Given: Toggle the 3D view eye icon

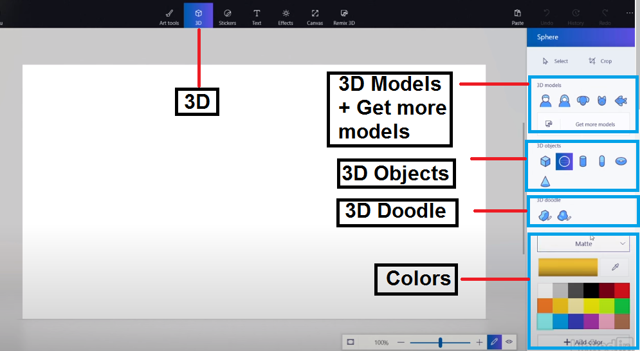Looking at the screenshot, I should (x=509, y=342).
